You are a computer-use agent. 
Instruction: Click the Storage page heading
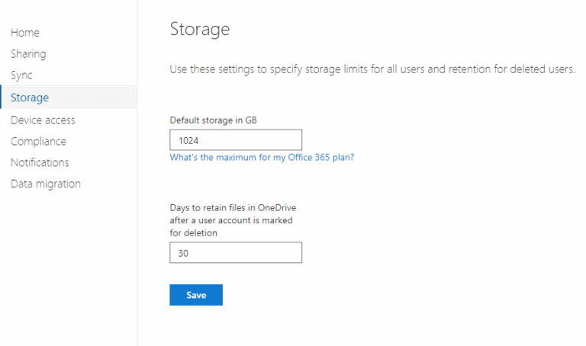pos(199,30)
